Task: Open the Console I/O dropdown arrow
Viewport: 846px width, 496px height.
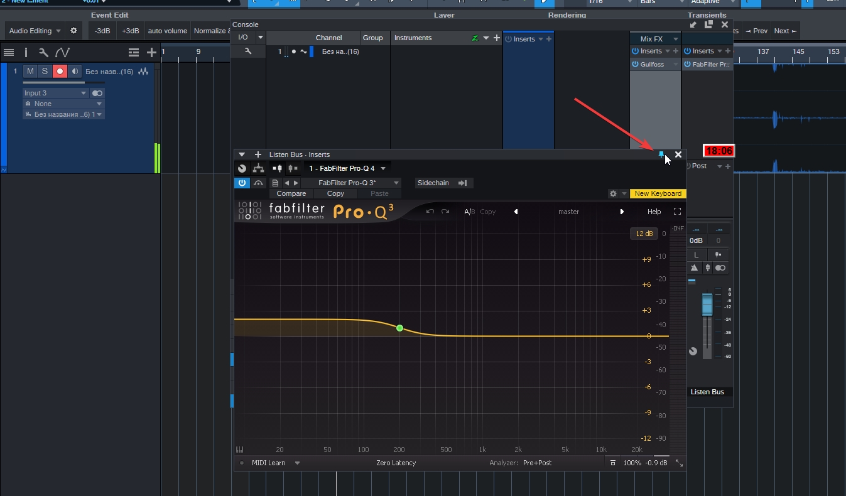Action: [x=261, y=38]
